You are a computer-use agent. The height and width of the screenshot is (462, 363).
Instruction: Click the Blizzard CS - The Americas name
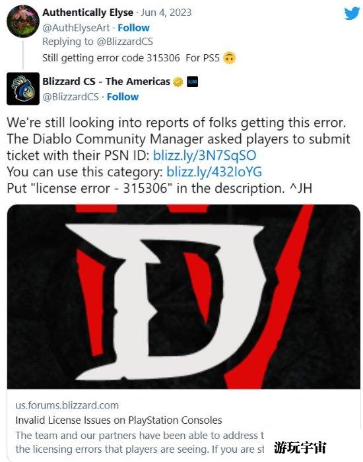click(106, 81)
